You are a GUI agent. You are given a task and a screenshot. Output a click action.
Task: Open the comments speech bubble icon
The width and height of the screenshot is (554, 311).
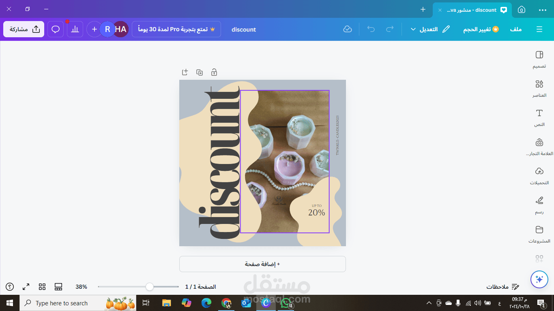(x=56, y=29)
